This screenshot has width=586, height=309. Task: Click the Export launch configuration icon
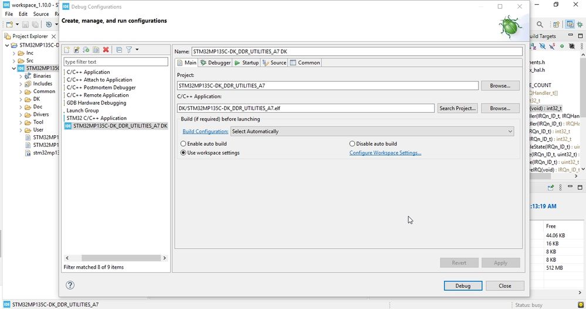(86, 50)
